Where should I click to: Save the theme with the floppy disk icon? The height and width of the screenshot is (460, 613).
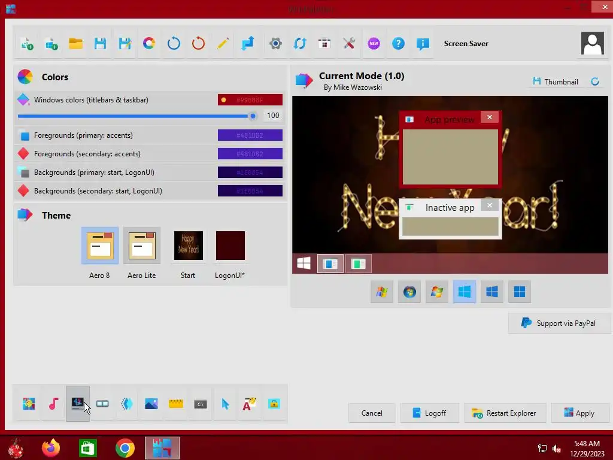[100, 43]
